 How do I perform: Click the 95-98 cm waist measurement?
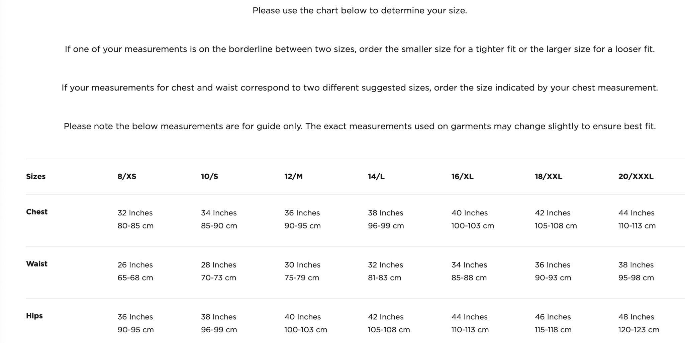click(x=636, y=278)
